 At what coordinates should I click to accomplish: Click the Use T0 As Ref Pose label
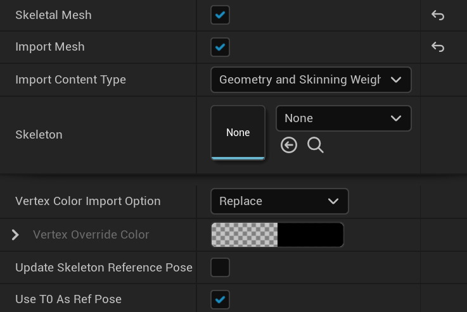(68, 299)
